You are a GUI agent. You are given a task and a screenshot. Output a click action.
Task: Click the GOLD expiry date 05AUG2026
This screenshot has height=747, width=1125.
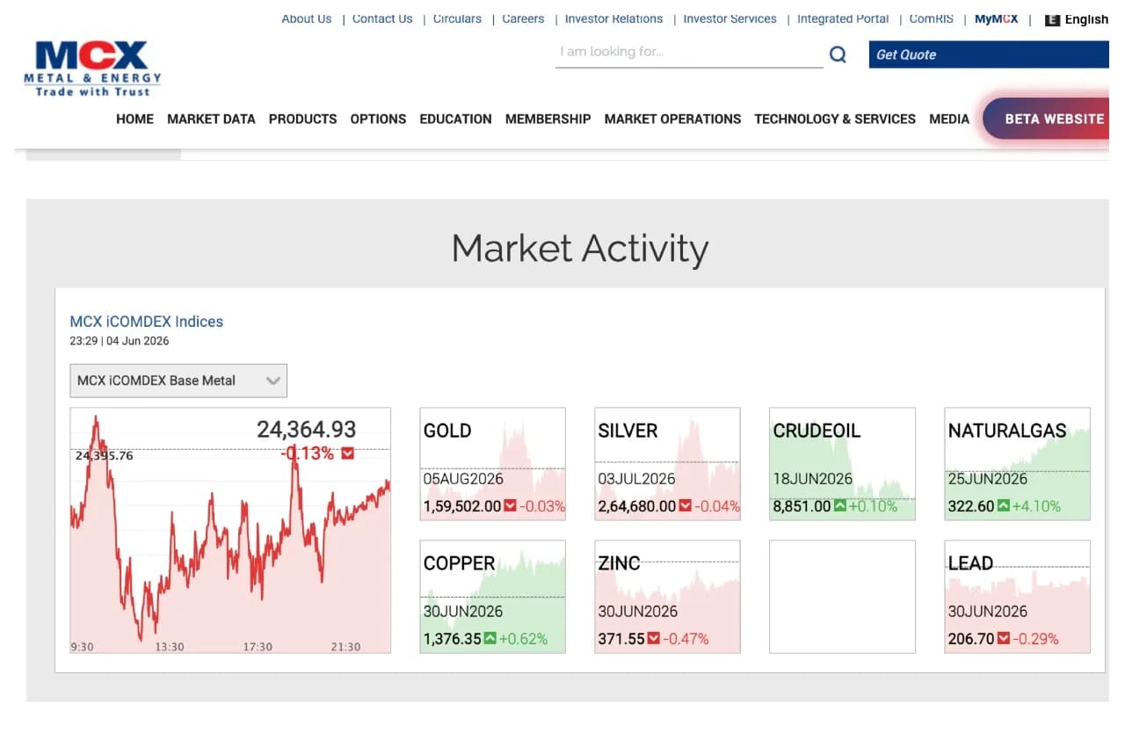pyautogui.click(x=463, y=479)
